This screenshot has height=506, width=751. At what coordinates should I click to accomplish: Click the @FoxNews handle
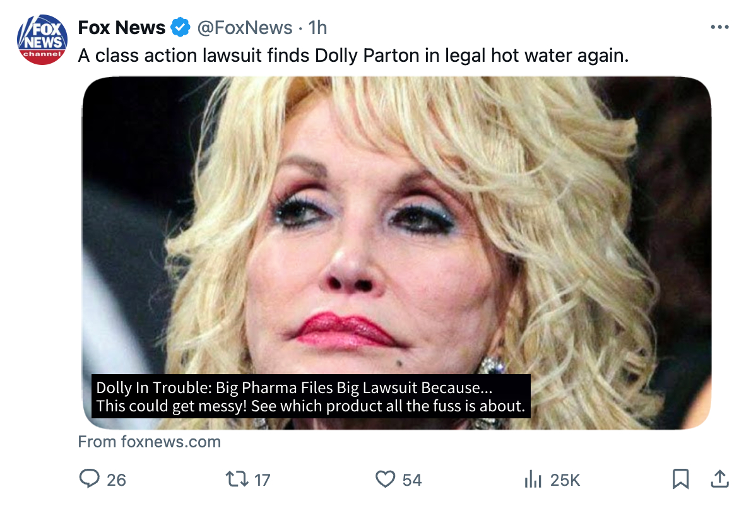245,28
